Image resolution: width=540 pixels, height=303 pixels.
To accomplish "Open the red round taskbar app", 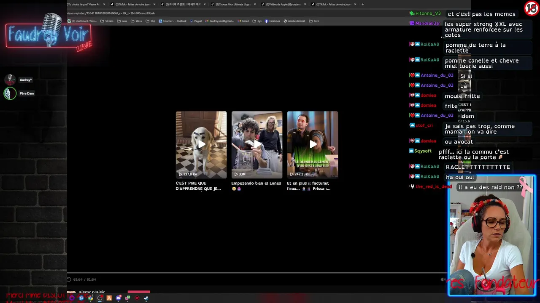I will coord(137,298).
